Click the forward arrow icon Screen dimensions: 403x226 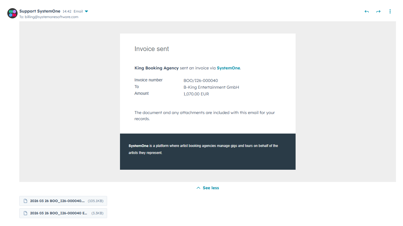click(x=378, y=11)
